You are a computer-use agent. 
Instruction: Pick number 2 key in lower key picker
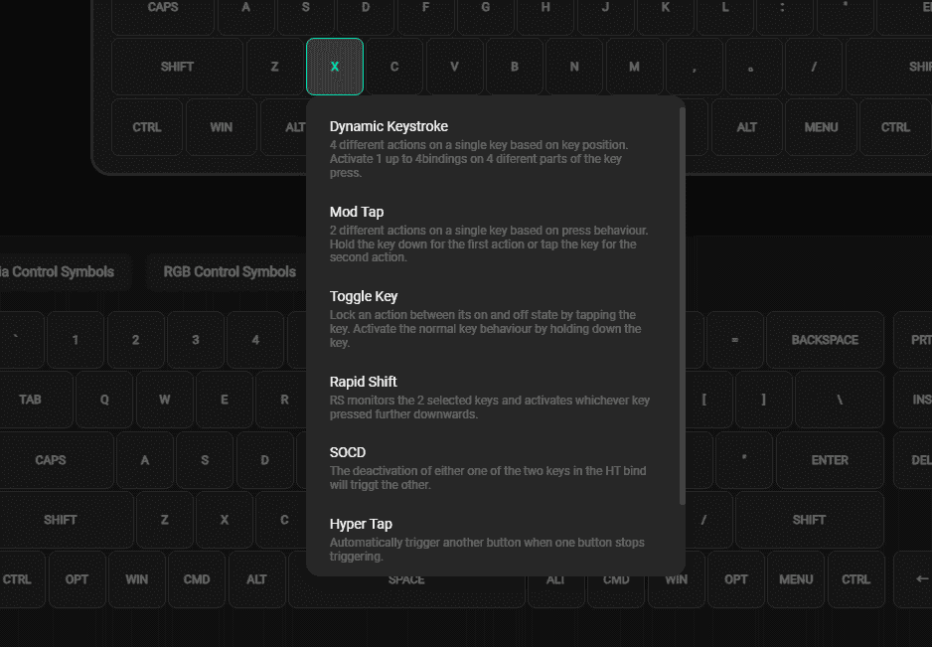[x=135, y=340]
